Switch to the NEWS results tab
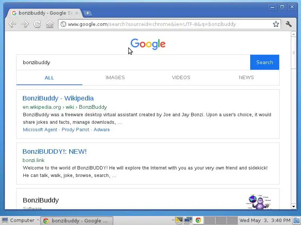 pyautogui.click(x=246, y=78)
